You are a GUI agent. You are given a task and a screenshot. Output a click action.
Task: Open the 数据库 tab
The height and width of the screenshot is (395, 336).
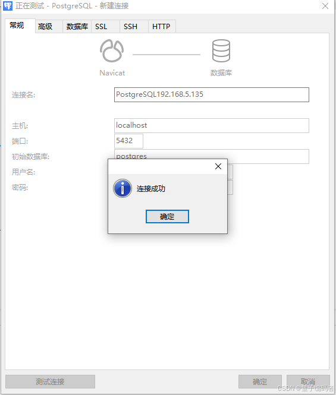(x=77, y=26)
